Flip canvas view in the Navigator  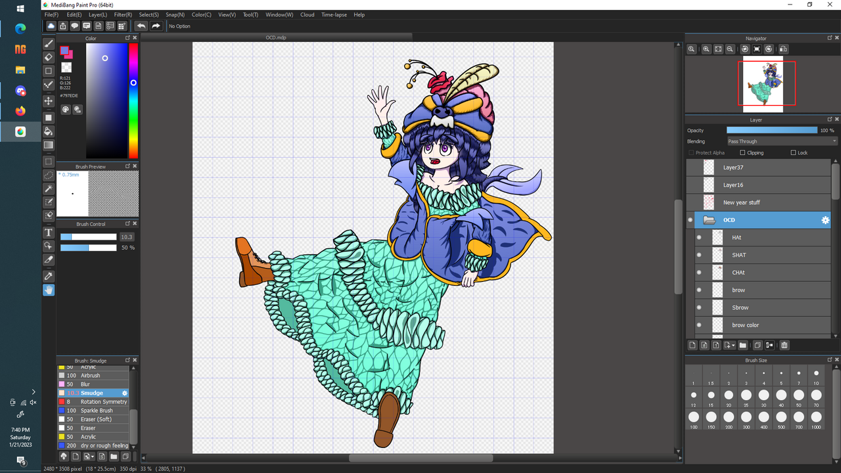(x=783, y=49)
